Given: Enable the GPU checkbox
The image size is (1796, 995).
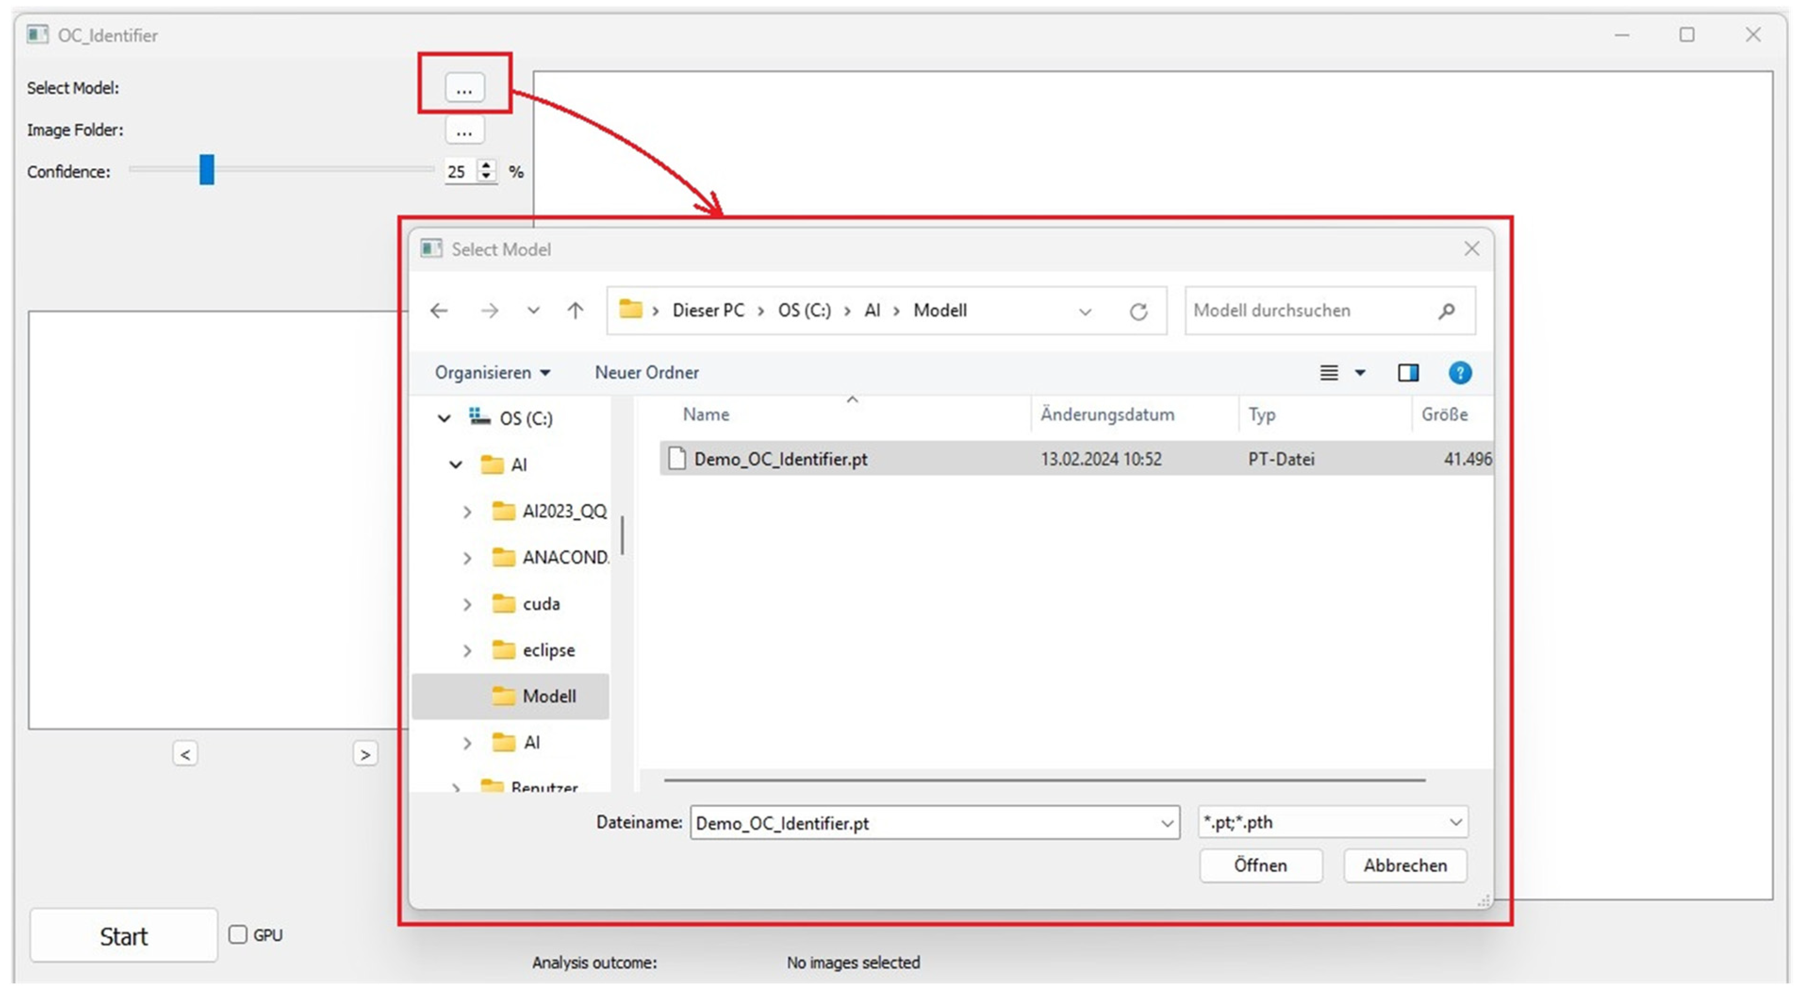Looking at the screenshot, I should point(239,934).
